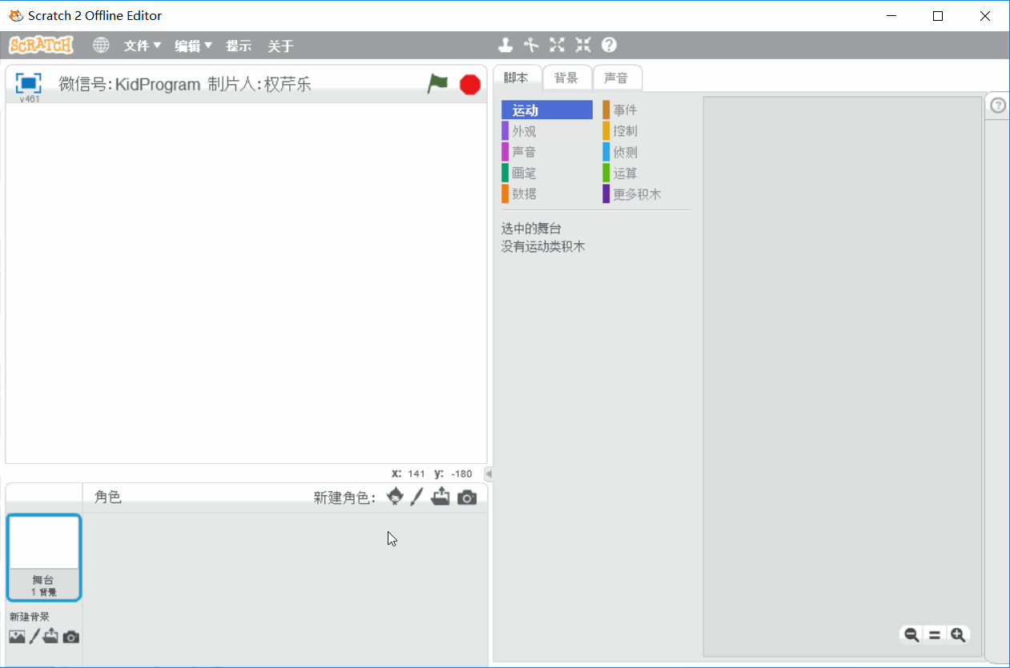Screen dimensions: 1010x668
Task: Click the green flag to start
Action: pyautogui.click(x=437, y=83)
